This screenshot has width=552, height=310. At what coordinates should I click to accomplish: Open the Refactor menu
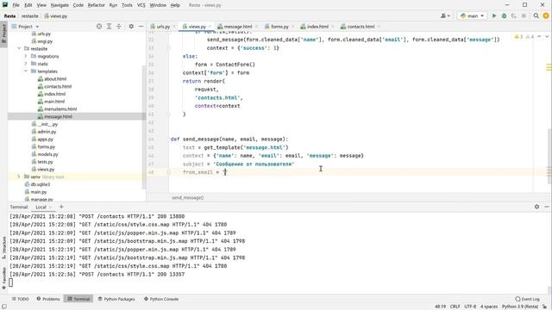(x=96, y=5)
